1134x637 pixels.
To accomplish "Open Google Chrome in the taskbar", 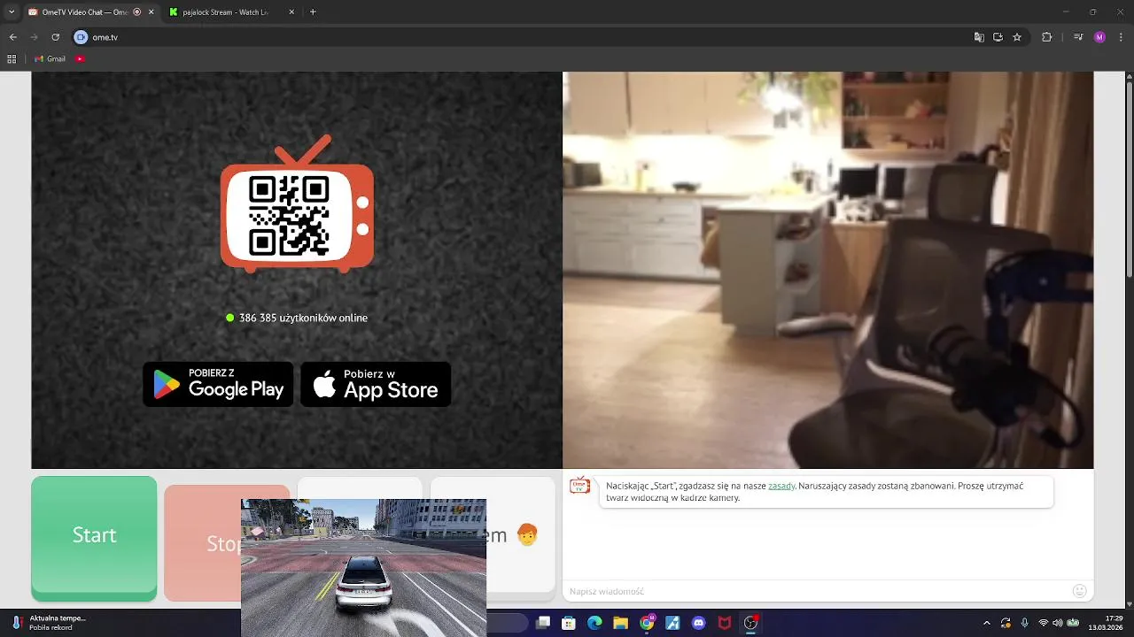I will 647,623.
